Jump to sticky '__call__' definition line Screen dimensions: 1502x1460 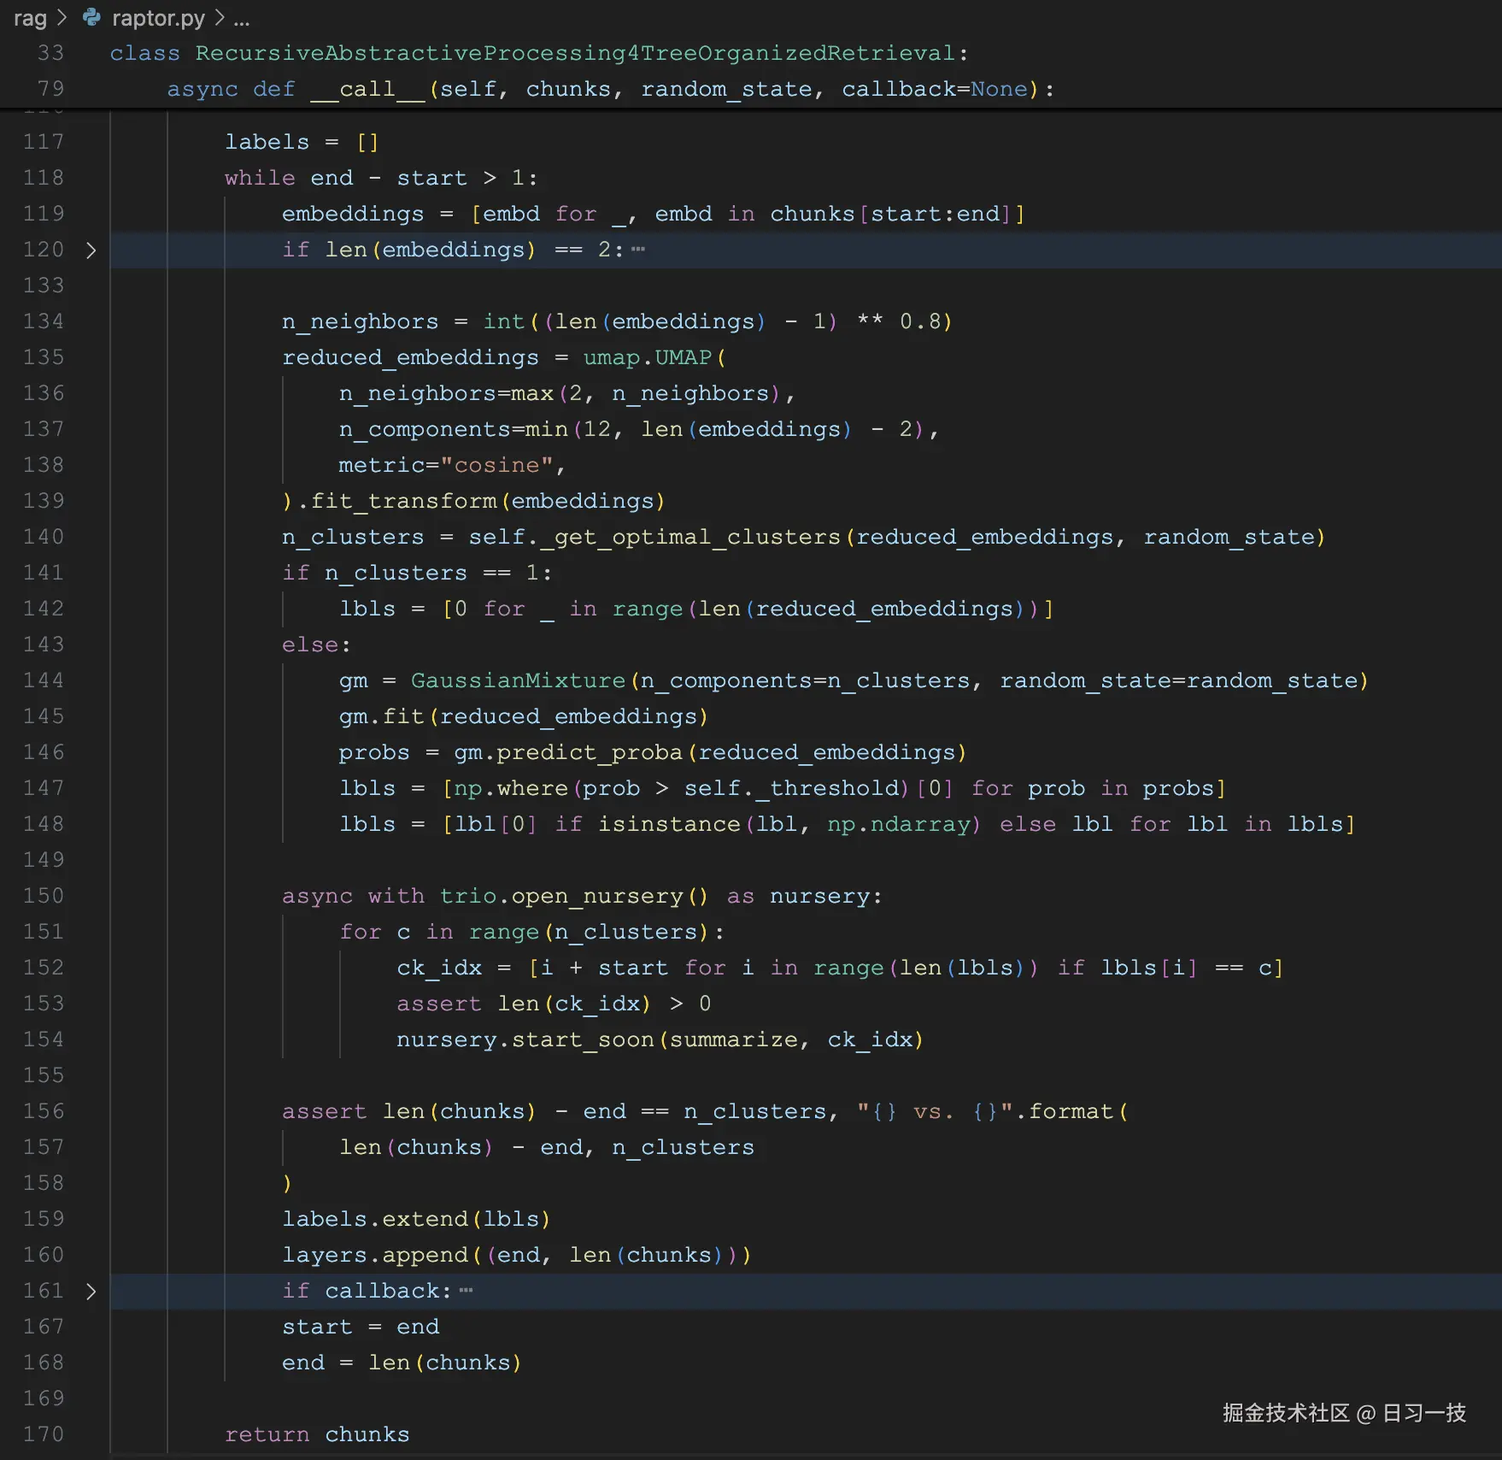610,89
